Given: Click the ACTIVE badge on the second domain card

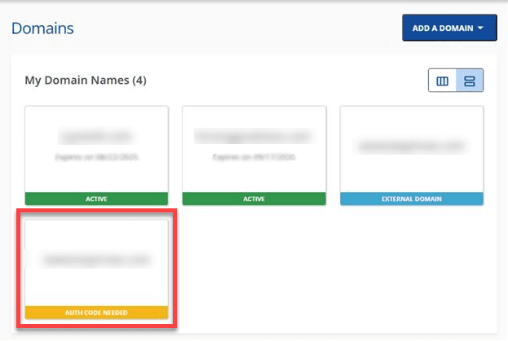Looking at the screenshot, I should point(254,199).
